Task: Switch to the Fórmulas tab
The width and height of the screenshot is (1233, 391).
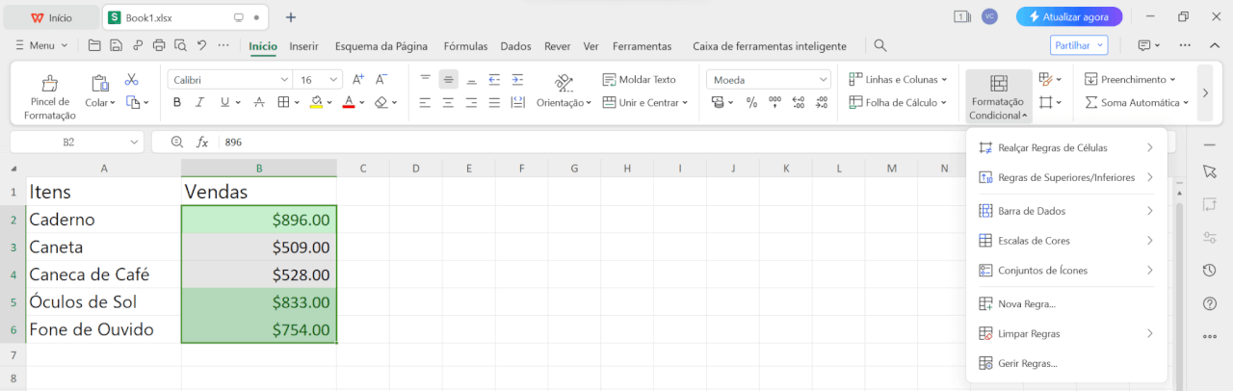Action: point(465,45)
